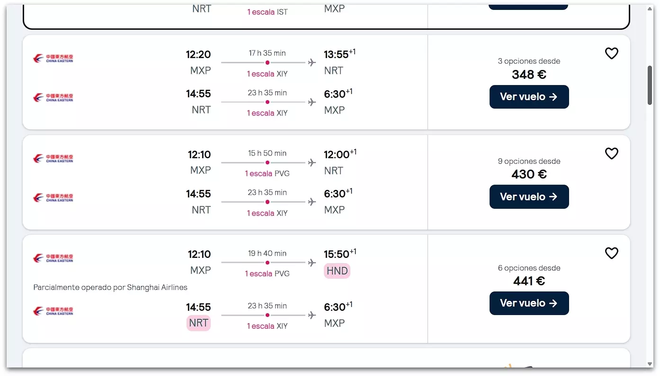Click the highlighted NRT badge in the 441 € card
This screenshot has height=376, width=660.
pos(198,323)
